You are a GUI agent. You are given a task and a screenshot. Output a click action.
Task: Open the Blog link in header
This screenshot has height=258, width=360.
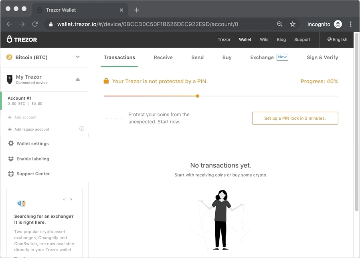[x=281, y=40]
